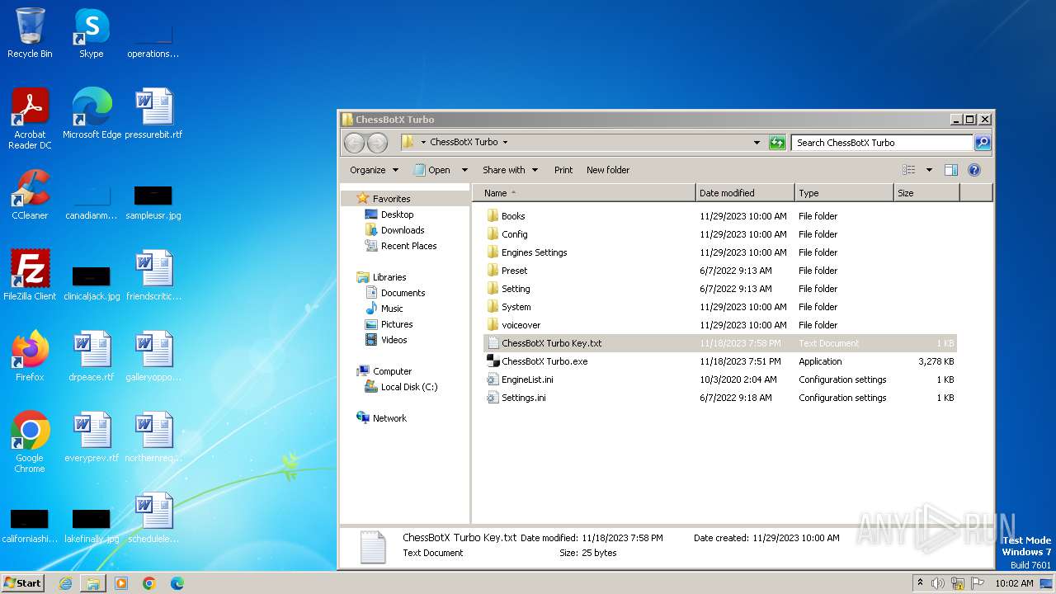Click the Search ChessBotX Turbo field

pyautogui.click(x=882, y=143)
